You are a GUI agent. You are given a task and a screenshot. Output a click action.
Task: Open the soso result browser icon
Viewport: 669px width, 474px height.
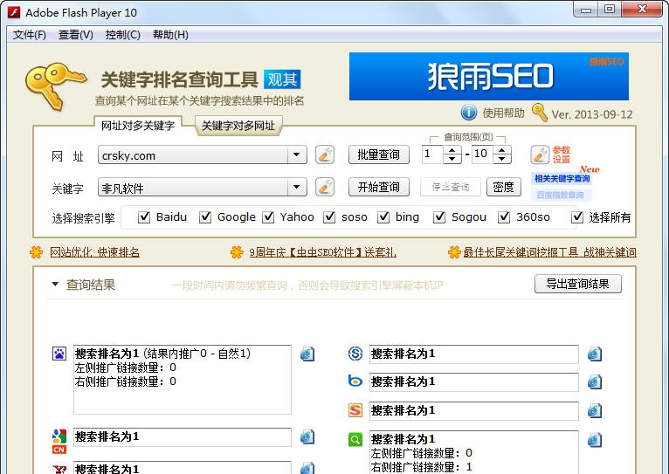click(x=595, y=354)
